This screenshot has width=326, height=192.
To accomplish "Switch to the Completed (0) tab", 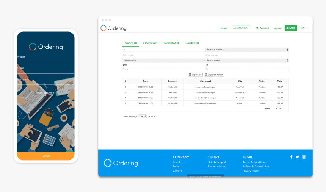I will tap(171, 43).
